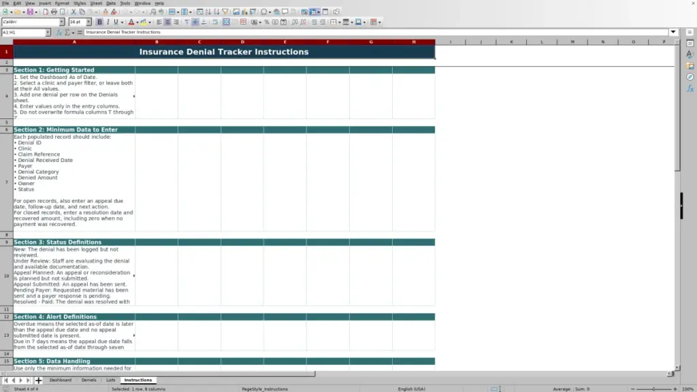Click the Font Color red A swatch
Image resolution: width=697 pixels, height=392 pixels.
131,22
